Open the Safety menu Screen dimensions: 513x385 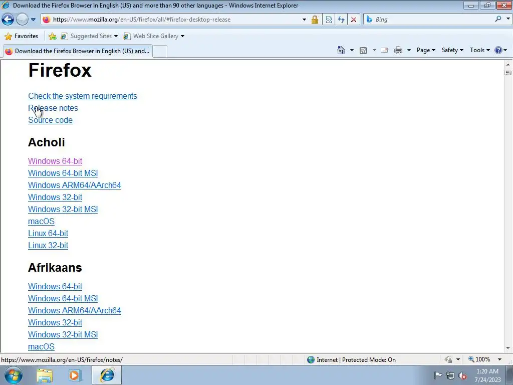tap(452, 50)
